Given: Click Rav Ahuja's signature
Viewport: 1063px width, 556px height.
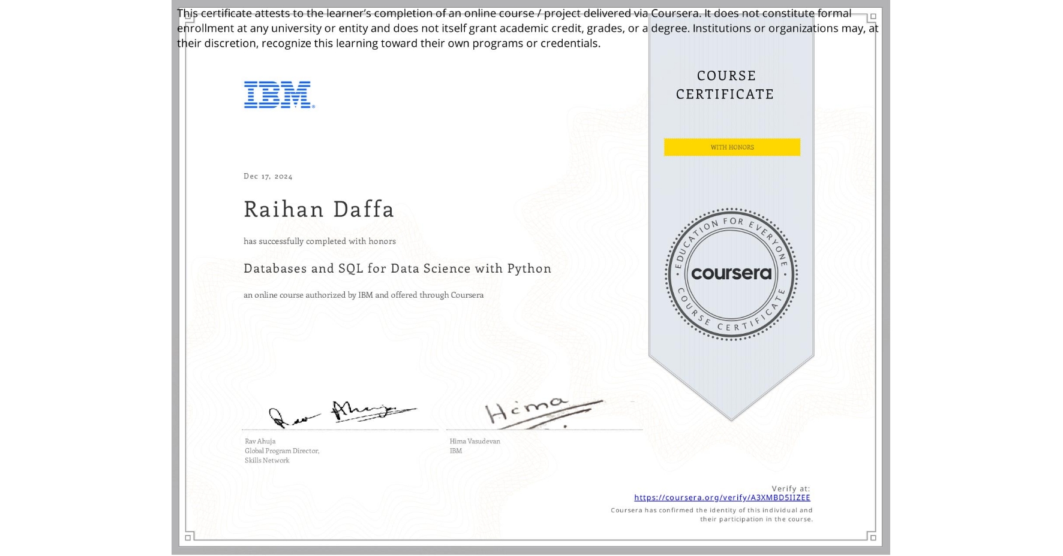Looking at the screenshot, I should (342, 413).
